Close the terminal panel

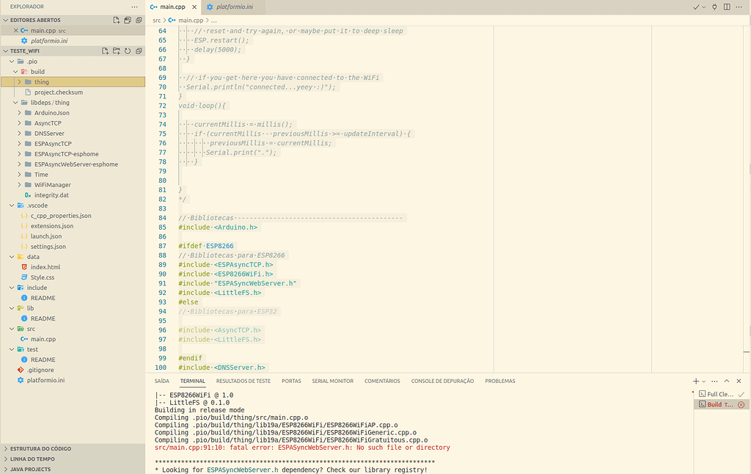pyautogui.click(x=739, y=381)
